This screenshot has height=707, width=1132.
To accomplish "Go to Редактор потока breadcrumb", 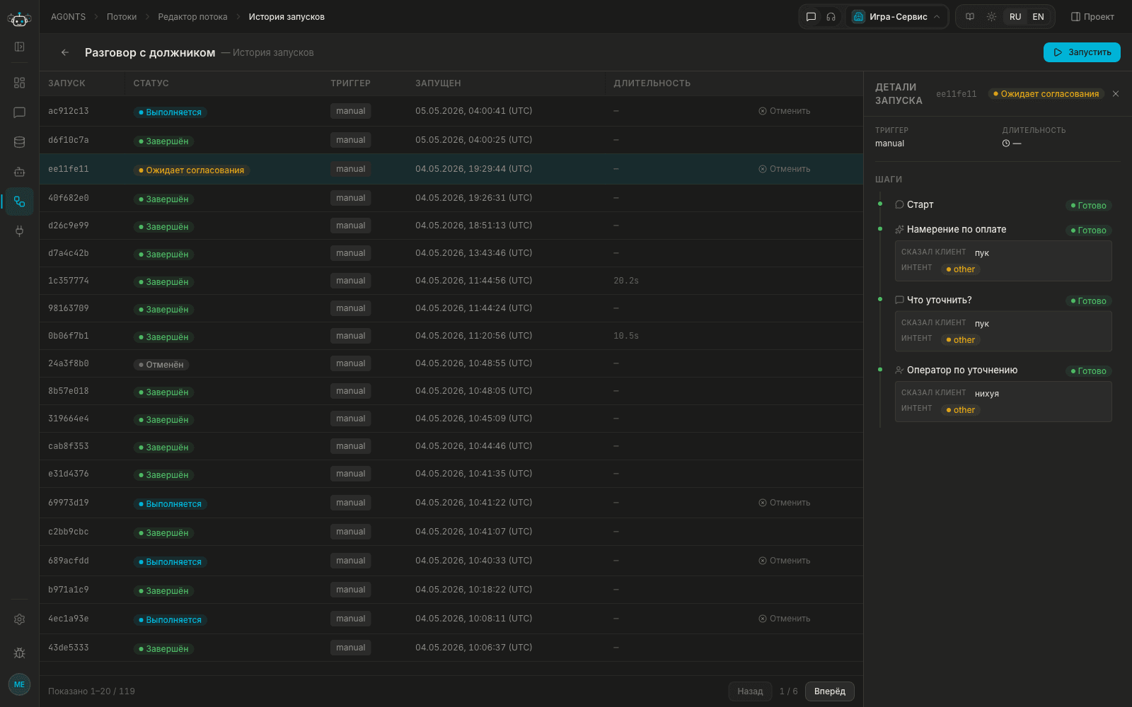I will (x=192, y=17).
